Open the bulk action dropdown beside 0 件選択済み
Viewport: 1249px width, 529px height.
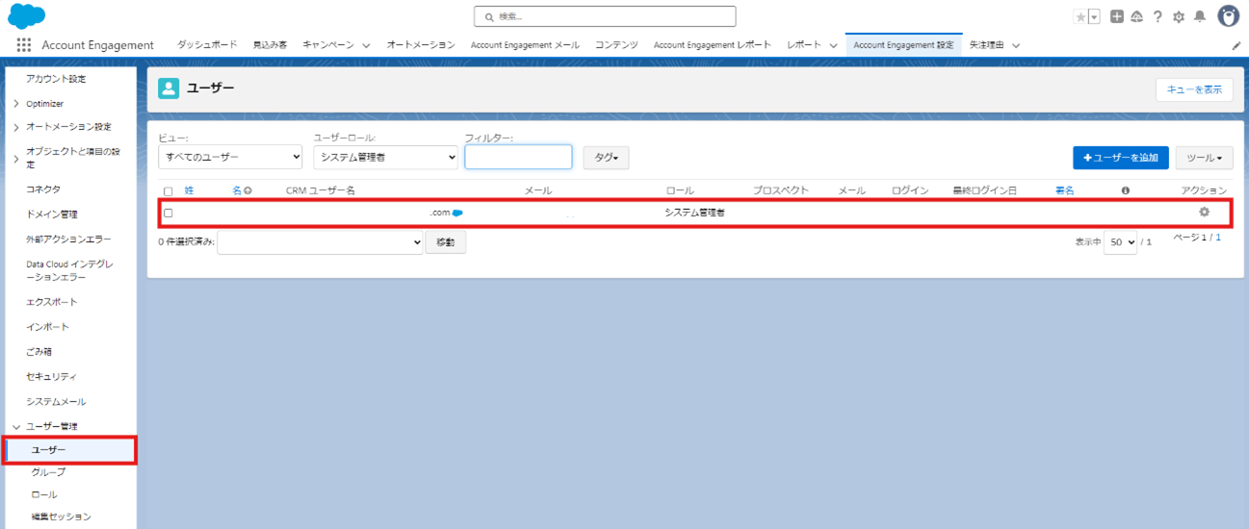(x=321, y=242)
